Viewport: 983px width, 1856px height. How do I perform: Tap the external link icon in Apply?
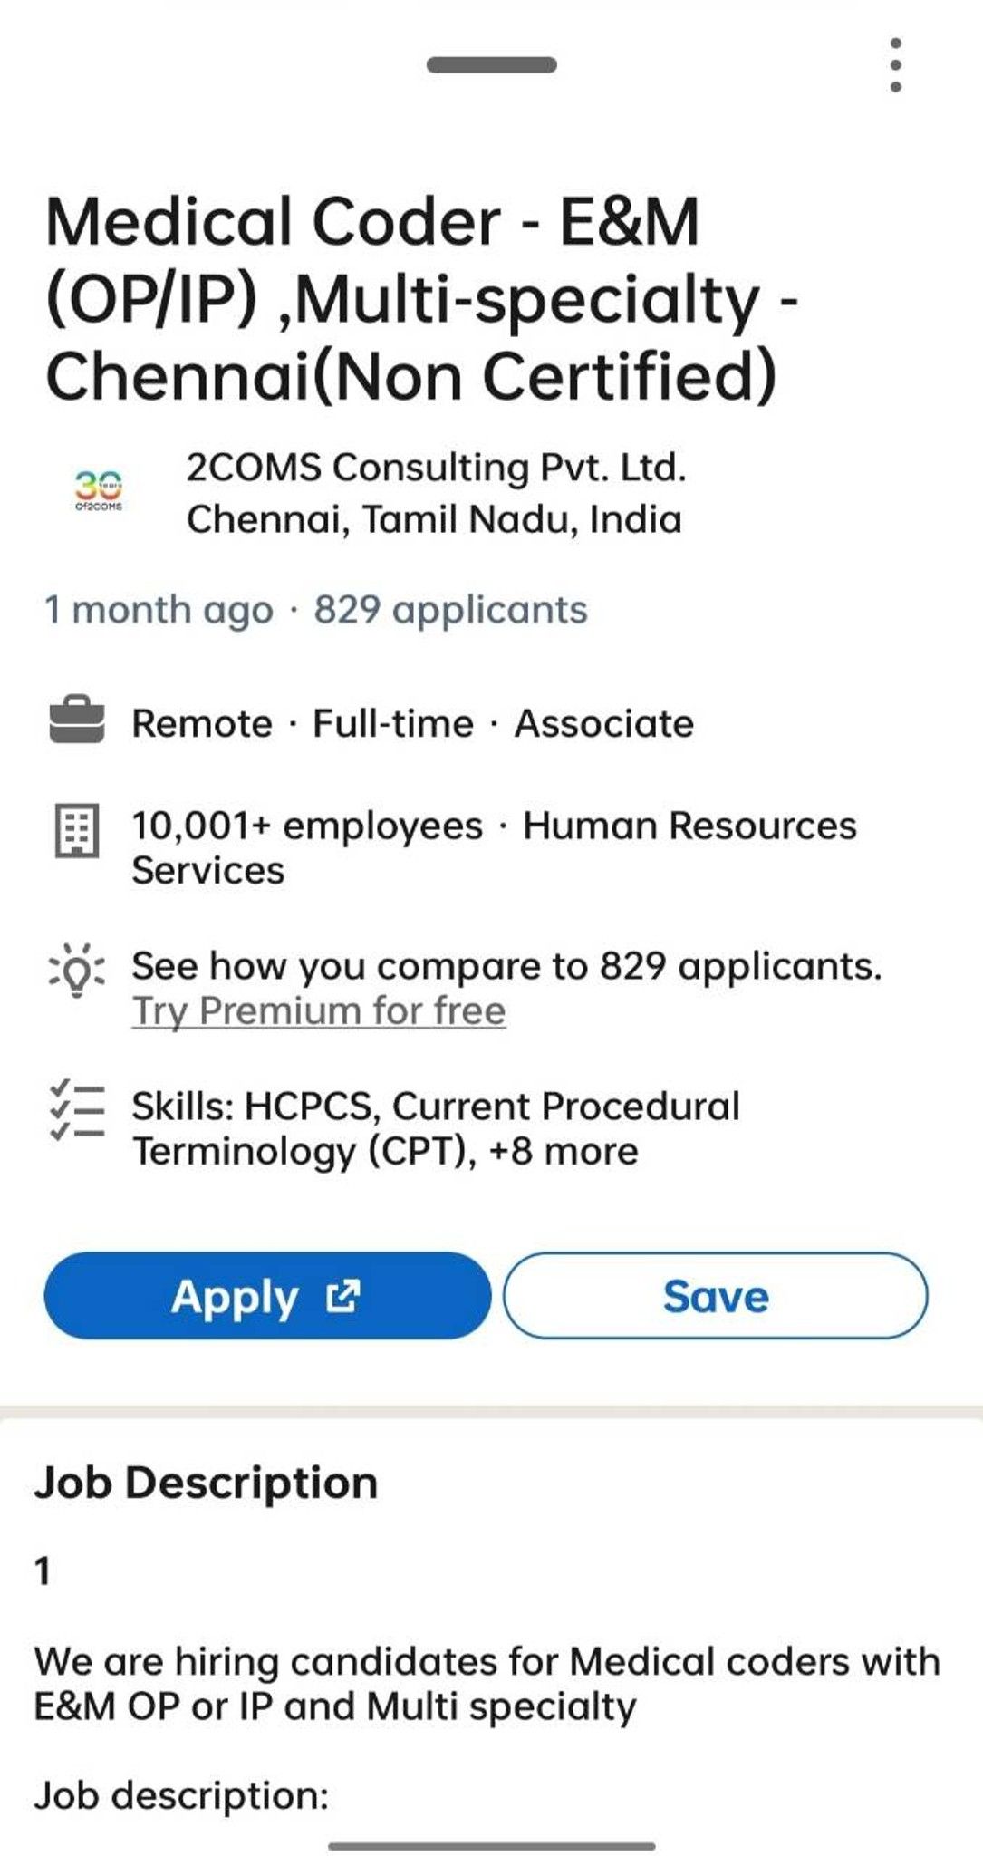pyautogui.click(x=342, y=1296)
